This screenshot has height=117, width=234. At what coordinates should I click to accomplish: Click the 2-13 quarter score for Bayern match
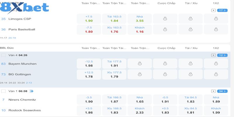[29, 83]
